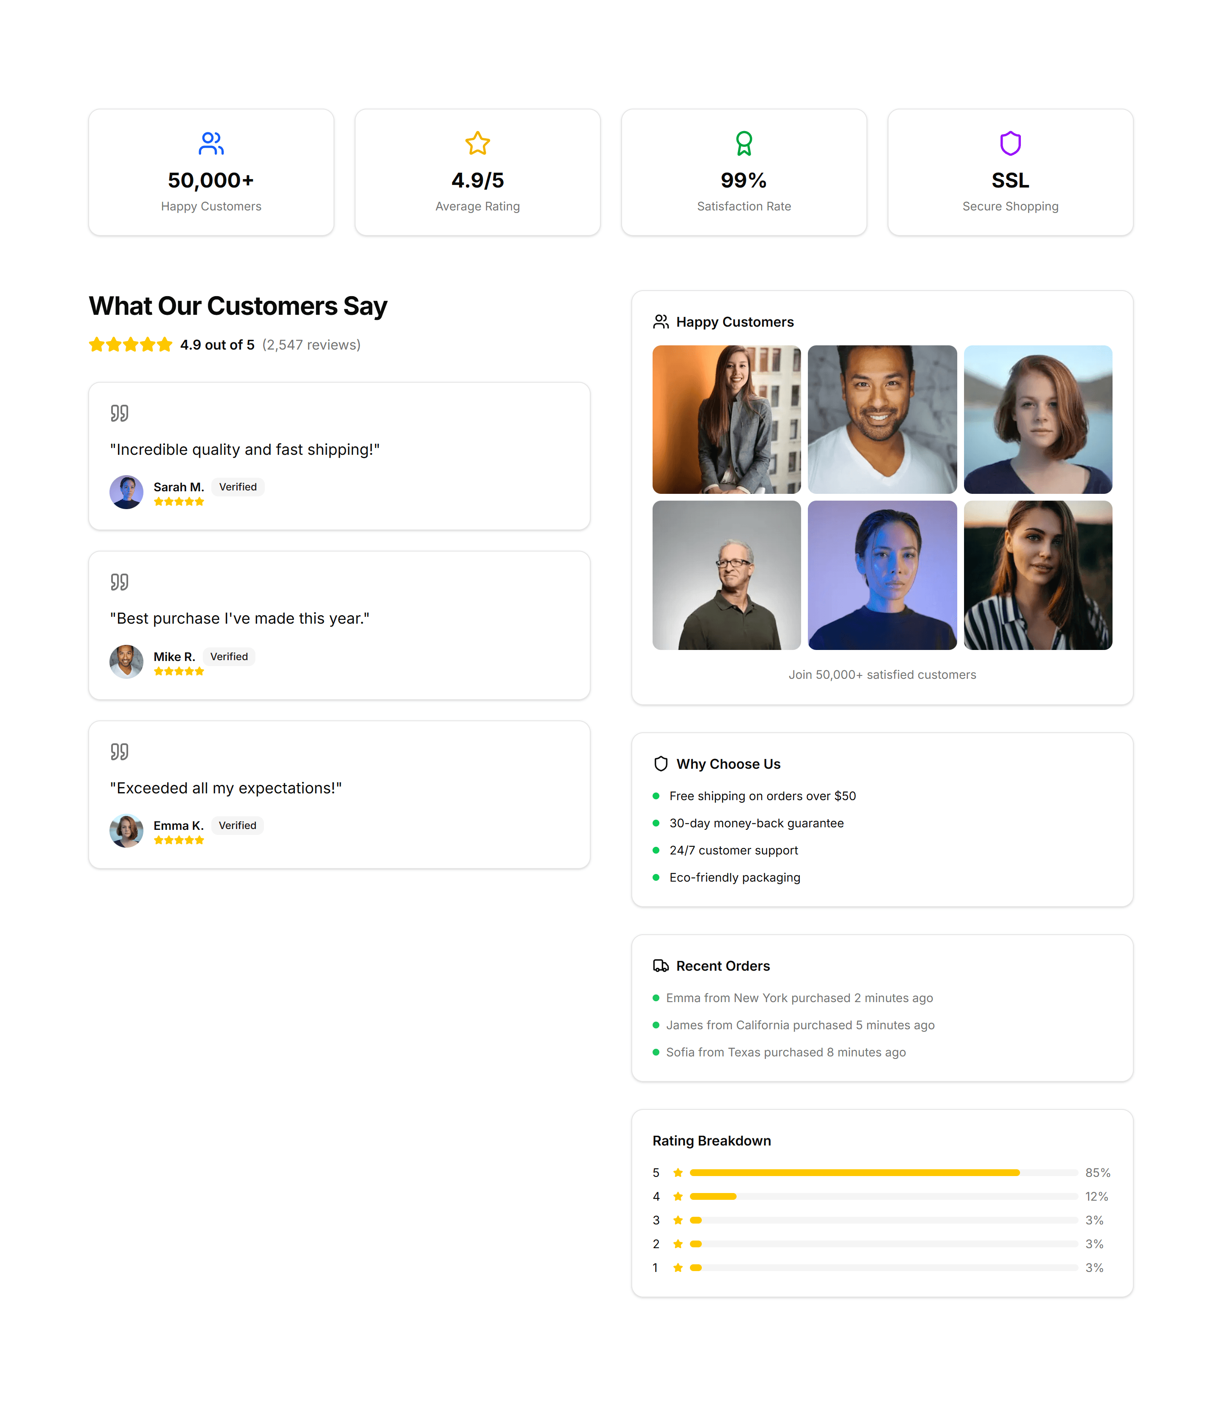Viewport: 1222px width, 1406px height.
Task: Click the quote icon in Sarah M.'s review
Action: pos(119,413)
